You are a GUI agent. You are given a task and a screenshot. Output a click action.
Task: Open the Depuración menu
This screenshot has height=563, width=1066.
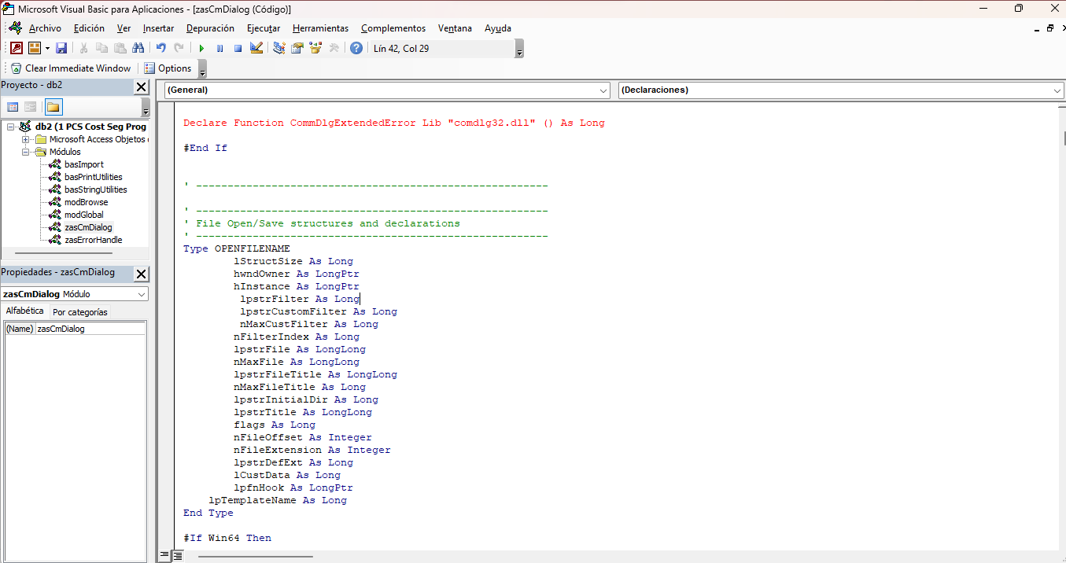click(210, 28)
